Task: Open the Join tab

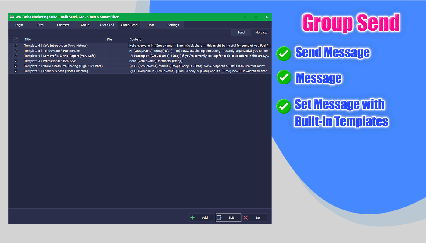Action: pyautogui.click(x=151, y=25)
